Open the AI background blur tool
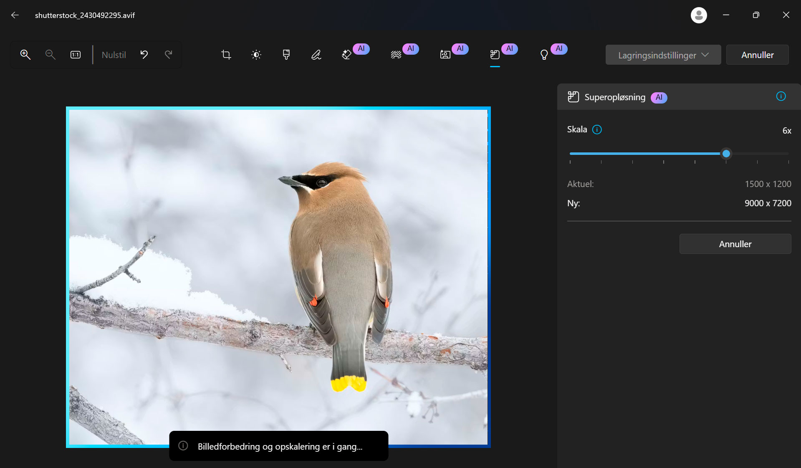801x468 pixels. 396,55
